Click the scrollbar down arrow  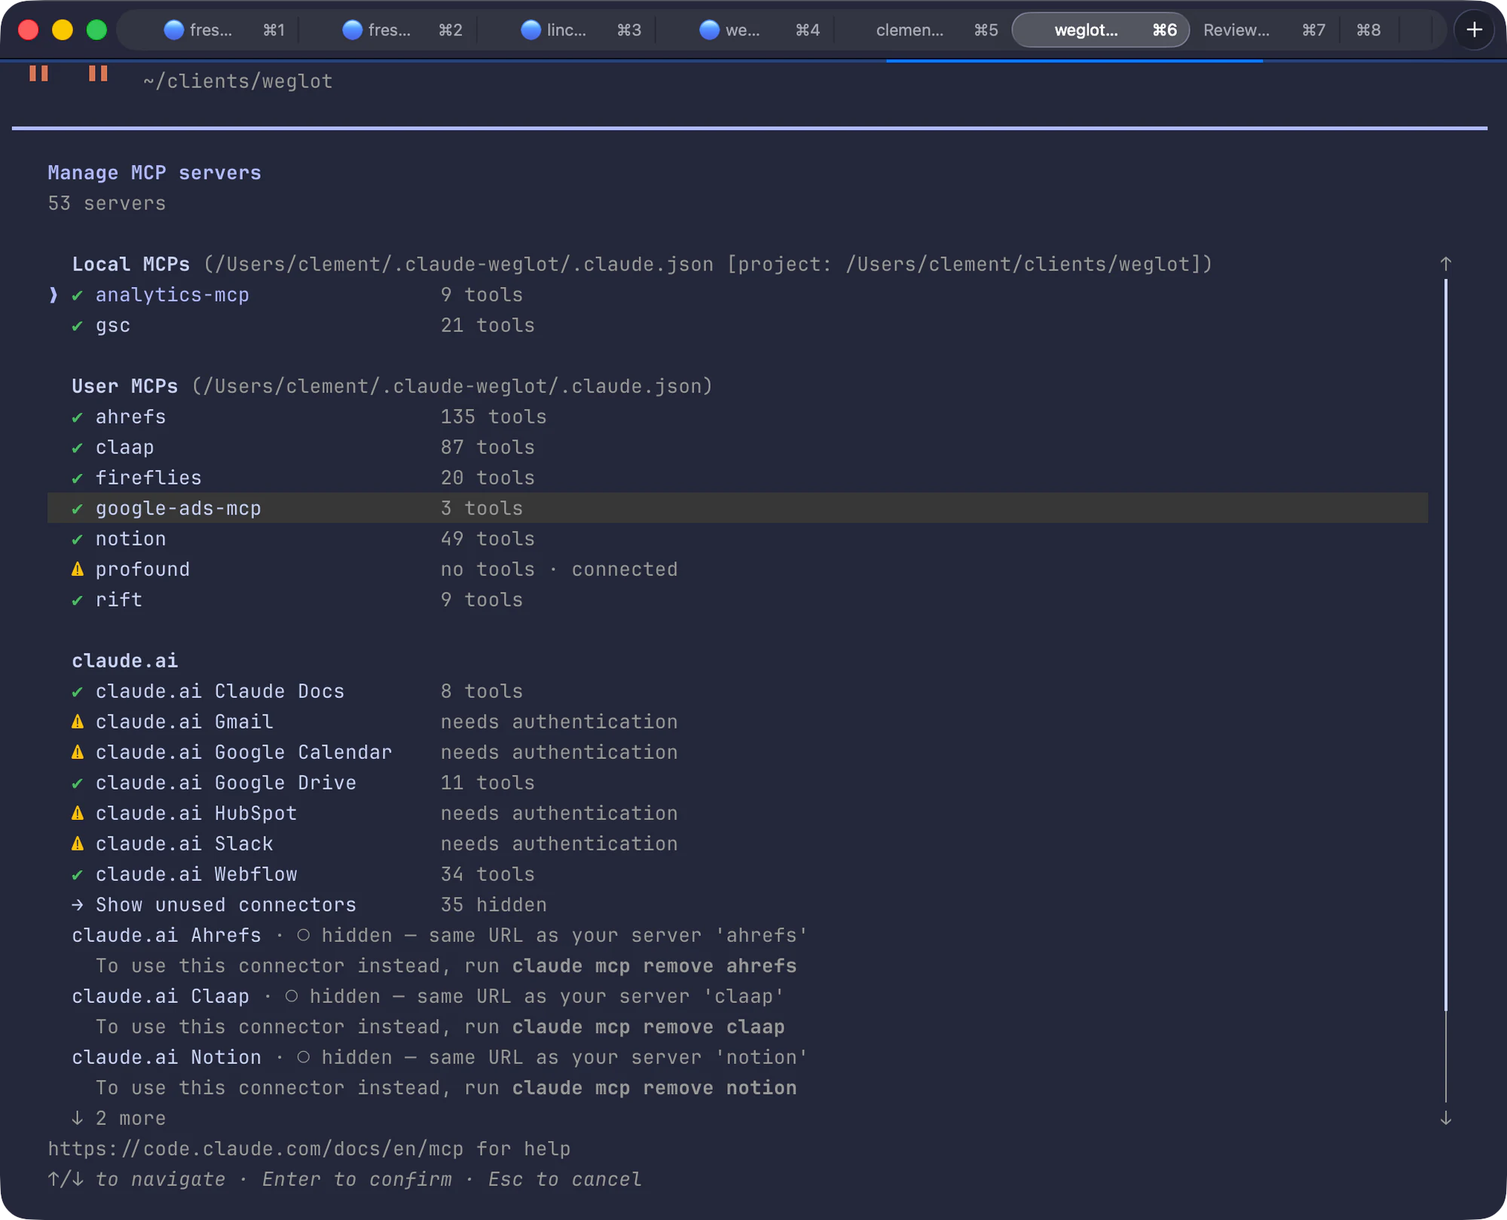(x=1445, y=1118)
